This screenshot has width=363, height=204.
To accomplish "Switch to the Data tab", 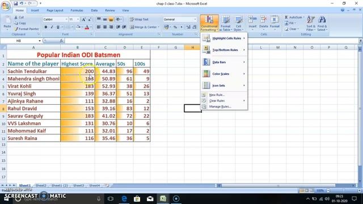I will (94, 10).
